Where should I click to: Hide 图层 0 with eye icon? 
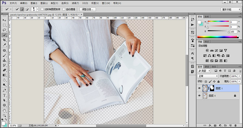point(199,96)
